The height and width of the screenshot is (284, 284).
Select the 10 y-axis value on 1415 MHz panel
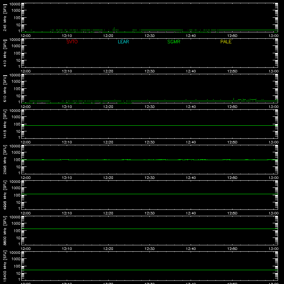point(18,131)
